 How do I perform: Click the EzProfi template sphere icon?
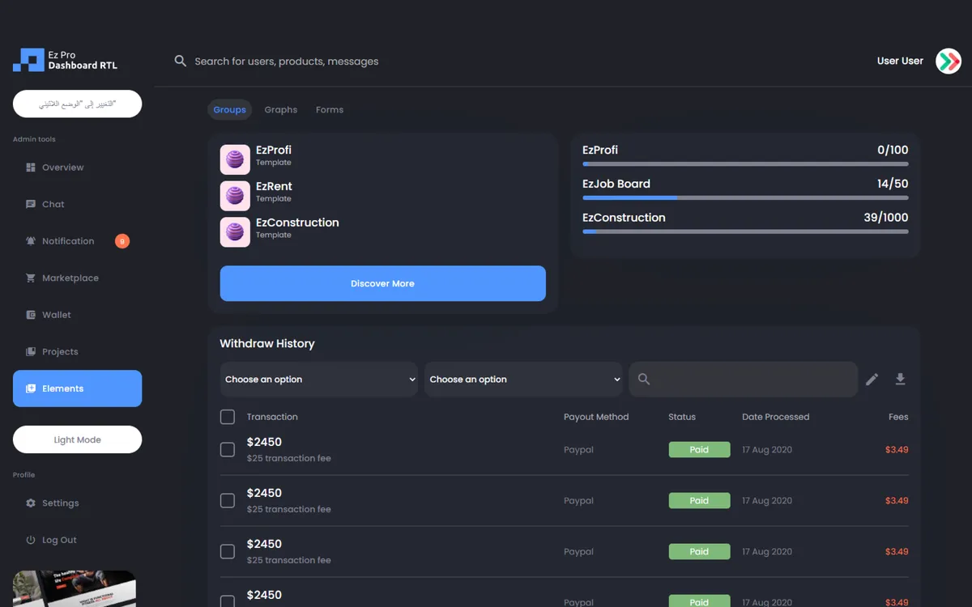[x=235, y=159]
